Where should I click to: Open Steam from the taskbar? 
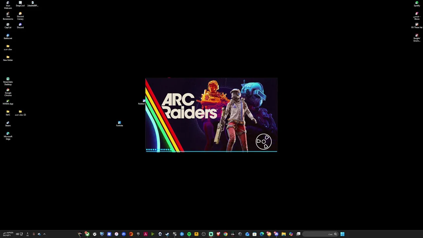tap(167, 234)
